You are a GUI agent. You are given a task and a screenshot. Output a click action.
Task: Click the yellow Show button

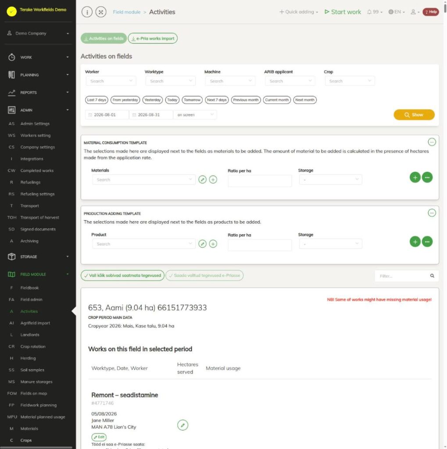[x=414, y=114]
